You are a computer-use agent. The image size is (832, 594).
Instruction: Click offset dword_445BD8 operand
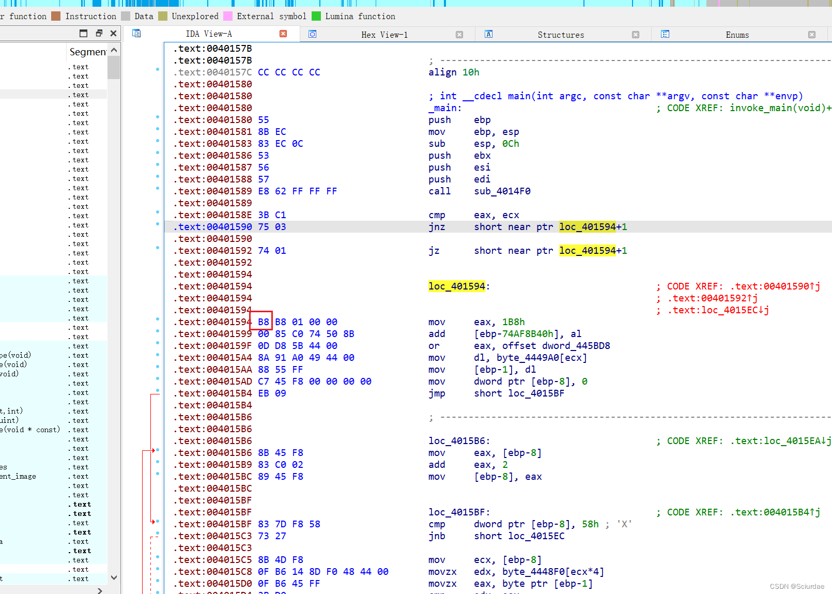[556, 346]
